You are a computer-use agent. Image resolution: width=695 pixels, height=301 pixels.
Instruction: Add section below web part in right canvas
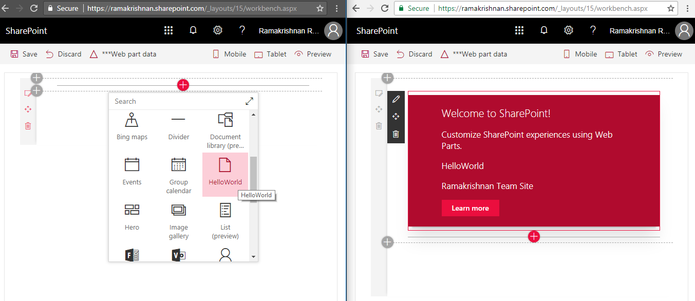click(x=388, y=242)
